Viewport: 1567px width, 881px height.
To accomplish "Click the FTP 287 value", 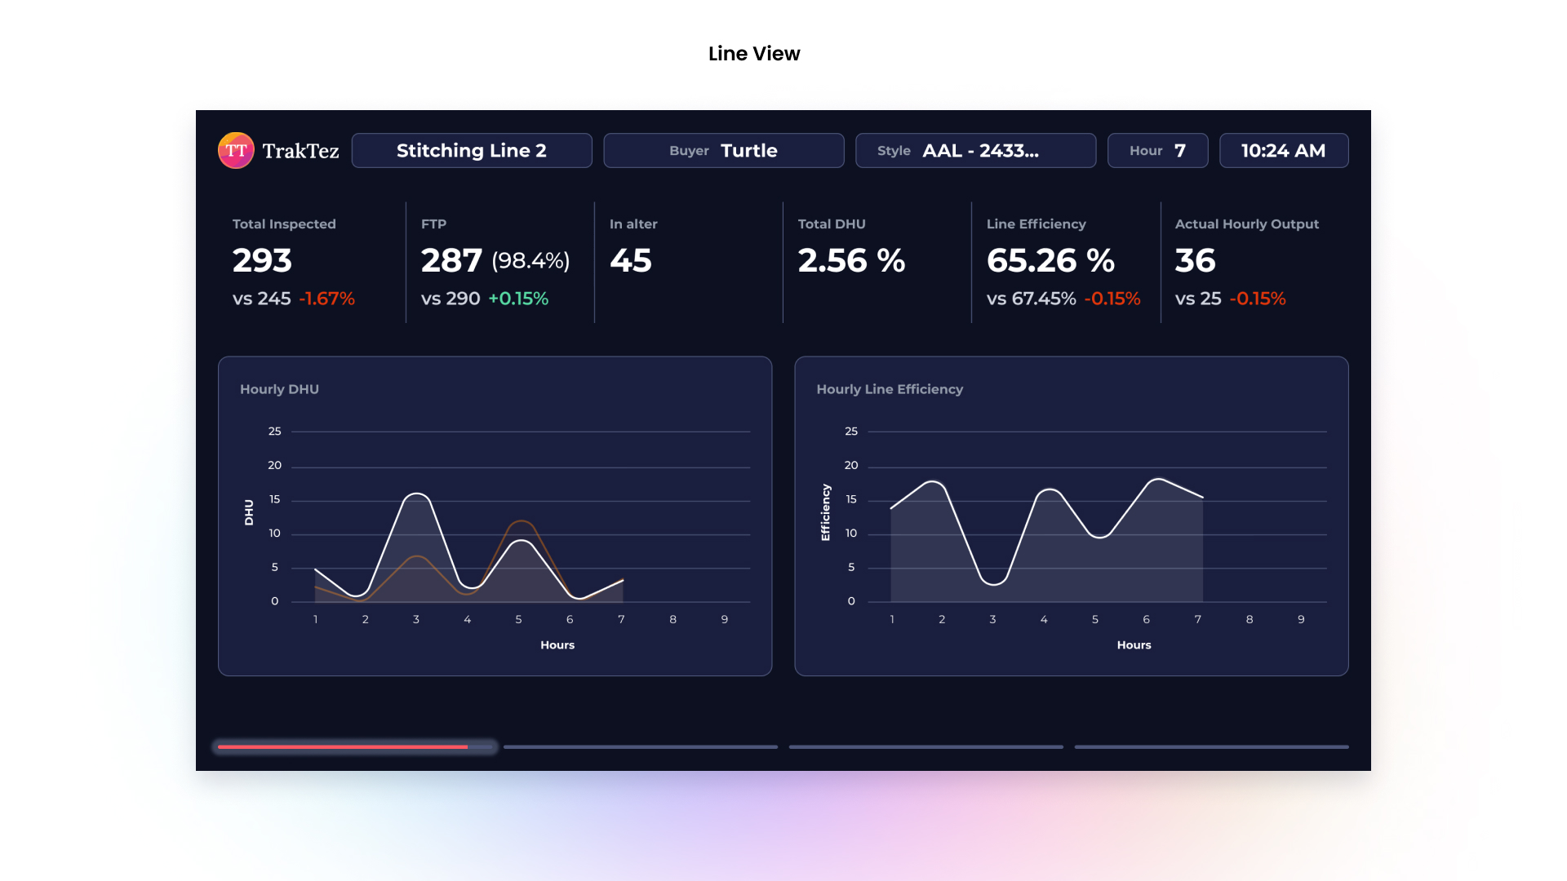I will [451, 261].
